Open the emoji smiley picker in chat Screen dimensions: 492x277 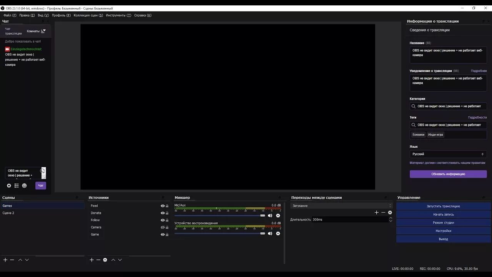(x=24, y=185)
